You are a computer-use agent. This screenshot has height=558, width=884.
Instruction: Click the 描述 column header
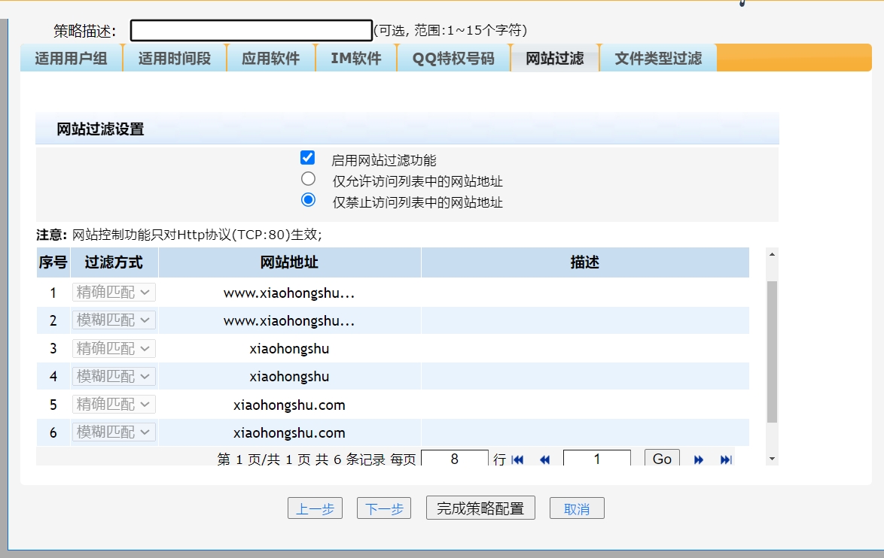(584, 262)
